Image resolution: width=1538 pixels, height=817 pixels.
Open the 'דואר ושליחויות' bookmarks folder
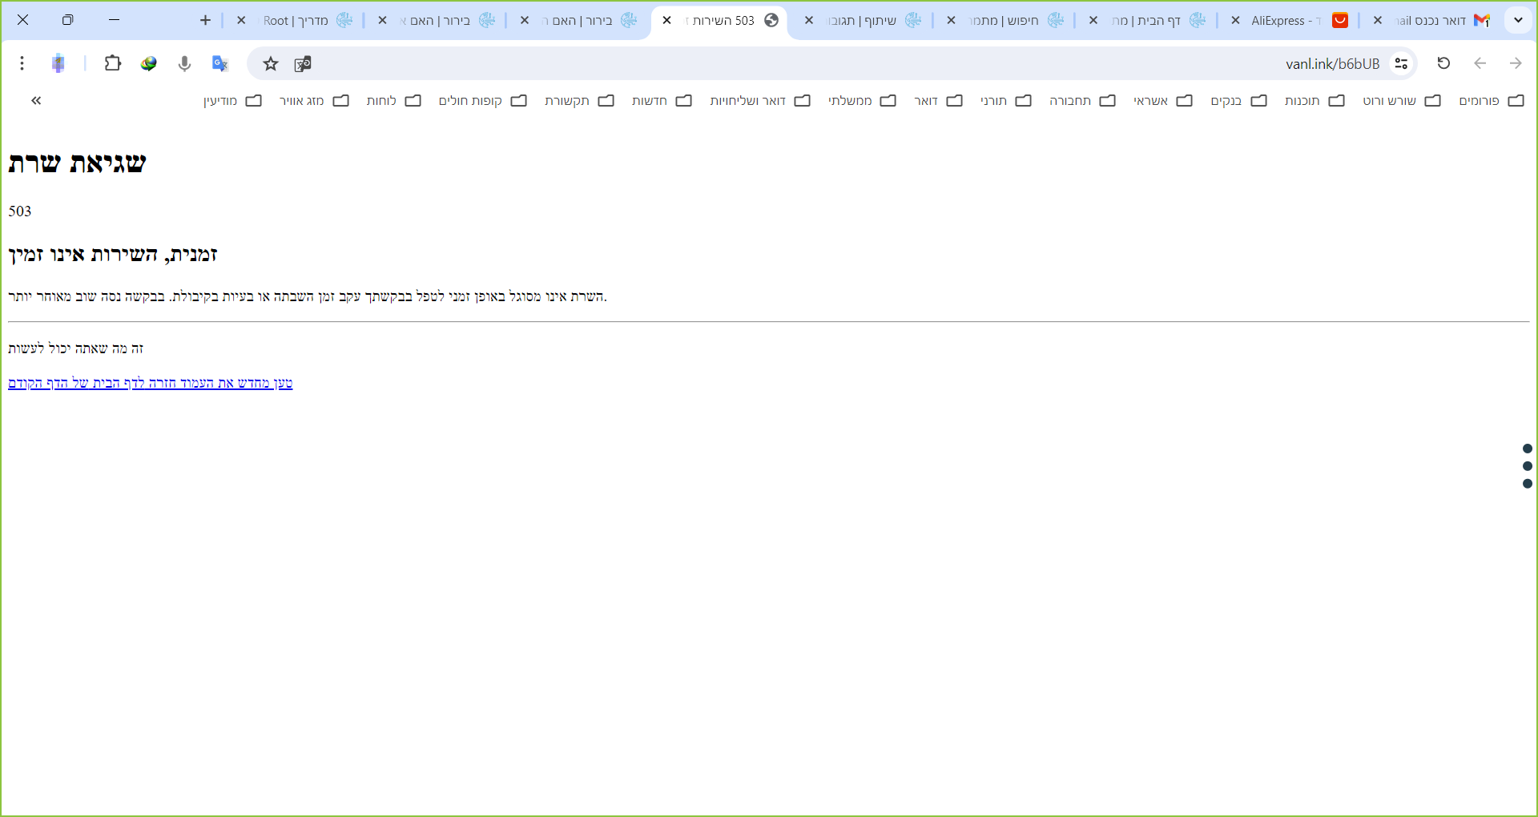coord(760,101)
